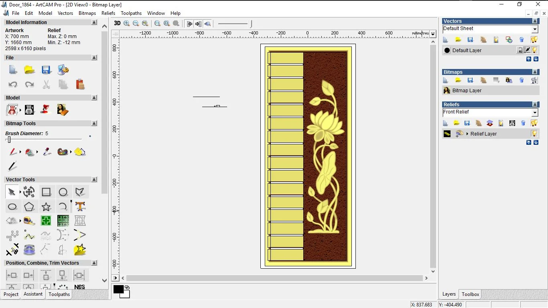Click the Save file floppy icon
548x308 pixels.
coord(46,70)
